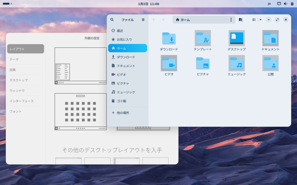Click the search icon in Files sidebar
Image resolution: width=297 pixels, height=185 pixels.
112,20
